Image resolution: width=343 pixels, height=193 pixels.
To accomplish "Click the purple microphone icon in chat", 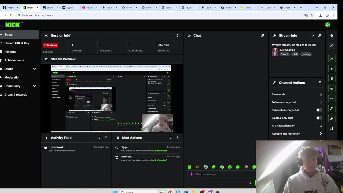I will pyautogui.click(x=191, y=174).
